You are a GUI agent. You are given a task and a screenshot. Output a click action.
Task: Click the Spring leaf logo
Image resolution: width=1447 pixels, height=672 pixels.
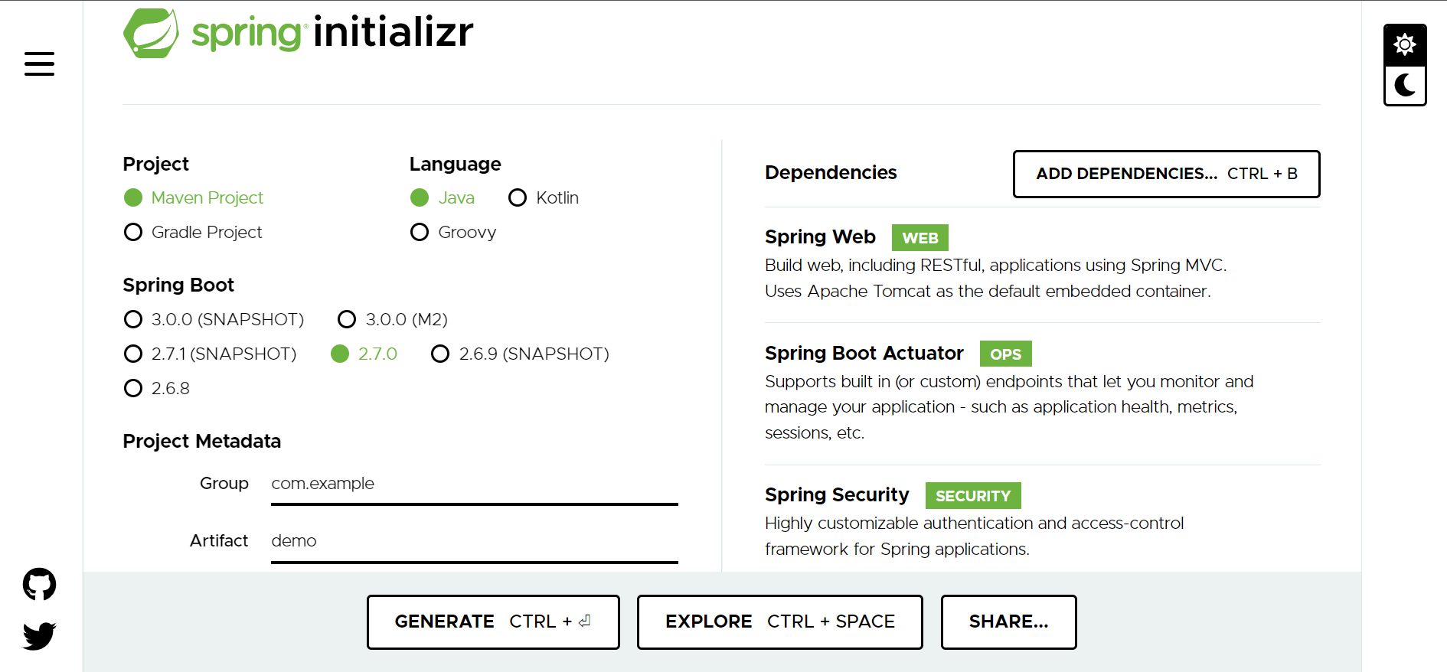[151, 34]
